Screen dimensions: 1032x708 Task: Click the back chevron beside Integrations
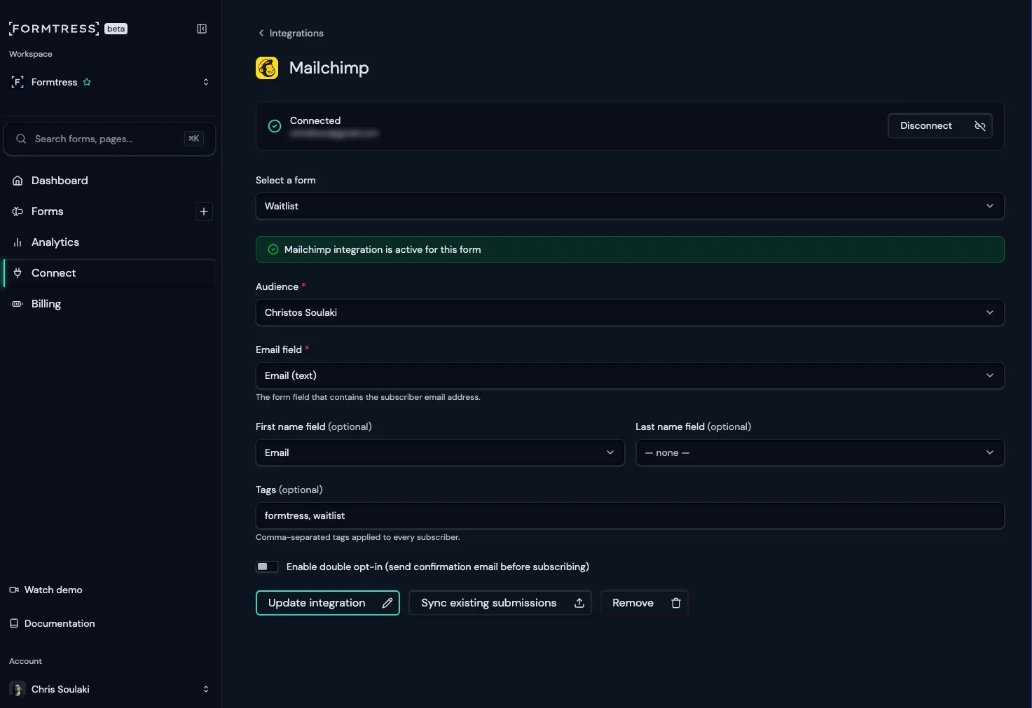tap(261, 33)
